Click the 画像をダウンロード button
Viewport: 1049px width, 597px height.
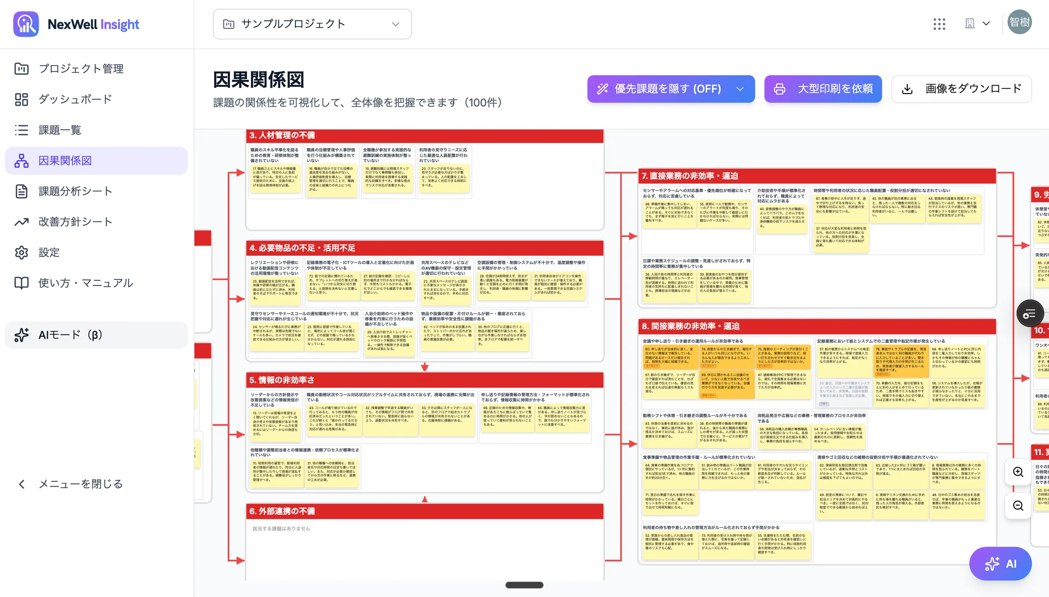(x=962, y=89)
